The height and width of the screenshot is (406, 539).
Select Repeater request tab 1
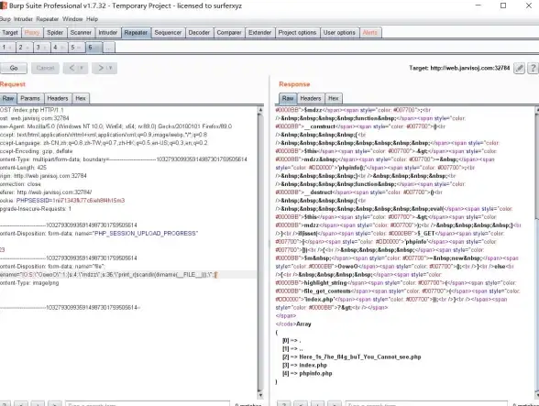pos(7,48)
